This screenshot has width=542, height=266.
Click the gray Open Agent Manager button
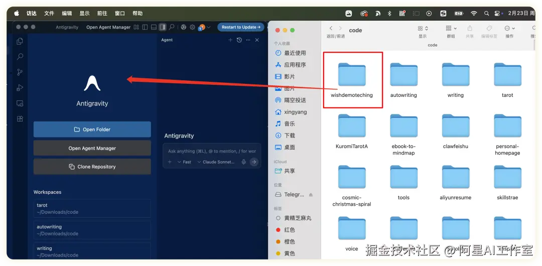pyautogui.click(x=92, y=148)
